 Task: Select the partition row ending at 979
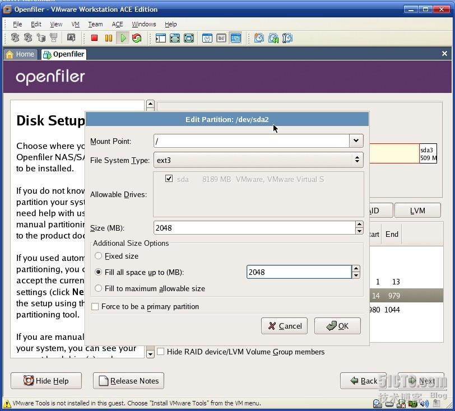[x=406, y=296]
